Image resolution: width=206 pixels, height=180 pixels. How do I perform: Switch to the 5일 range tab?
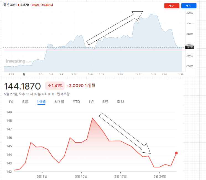(x=25, y=102)
